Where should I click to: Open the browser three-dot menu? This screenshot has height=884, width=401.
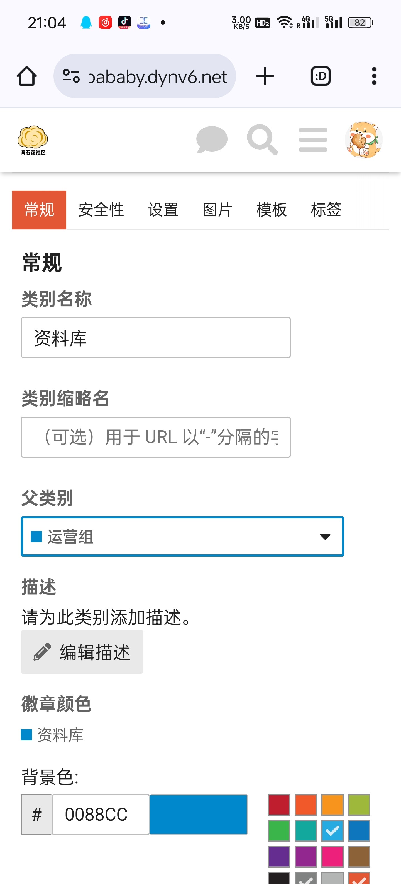click(374, 76)
